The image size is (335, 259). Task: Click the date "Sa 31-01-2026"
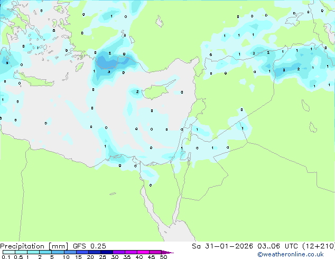click(222, 246)
